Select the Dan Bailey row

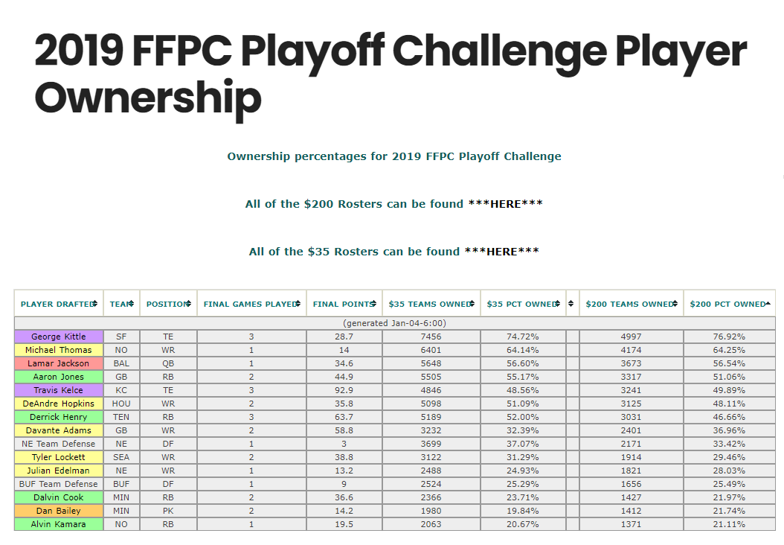58,510
